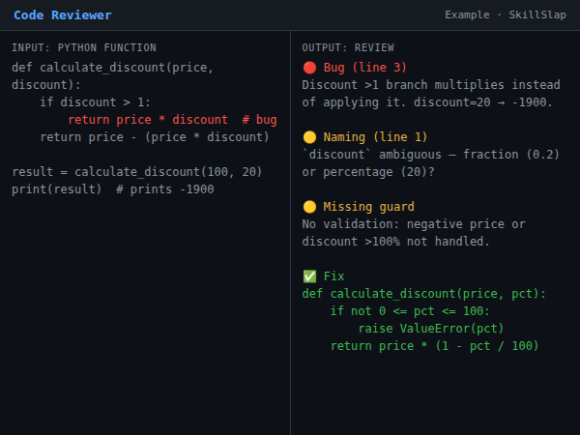Click the green checkmark icon beside Fix
Image resolution: width=580 pixels, height=435 pixels.
click(x=308, y=275)
